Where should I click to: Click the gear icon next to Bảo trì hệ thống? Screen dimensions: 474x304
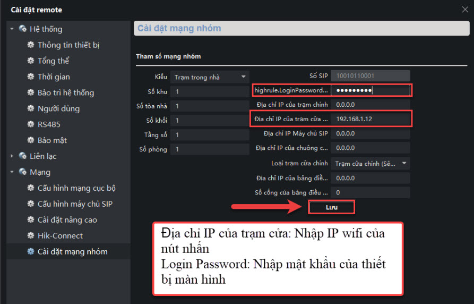31,93
